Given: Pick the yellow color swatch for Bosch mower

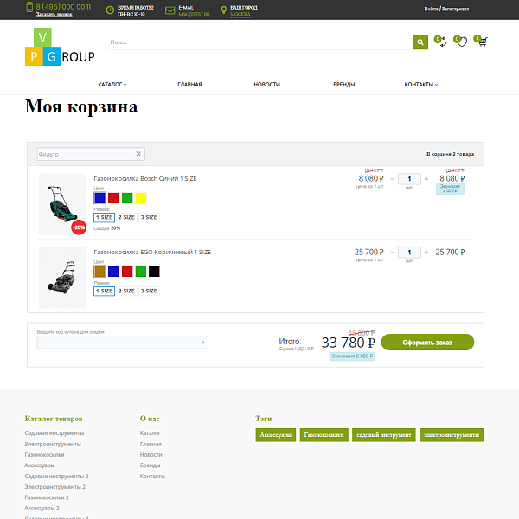Looking at the screenshot, I should tap(141, 198).
